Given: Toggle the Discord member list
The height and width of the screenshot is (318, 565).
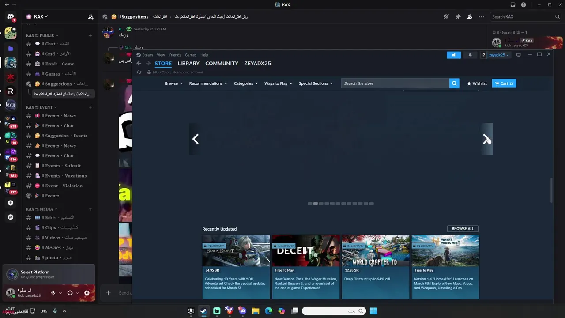Looking at the screenshot, I should (x=470, y=17).
